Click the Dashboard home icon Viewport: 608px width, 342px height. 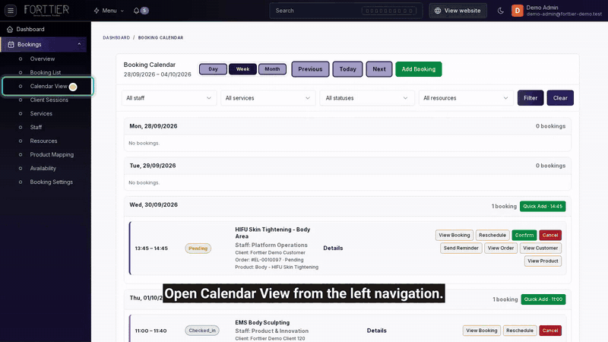(x=10, y=29)
